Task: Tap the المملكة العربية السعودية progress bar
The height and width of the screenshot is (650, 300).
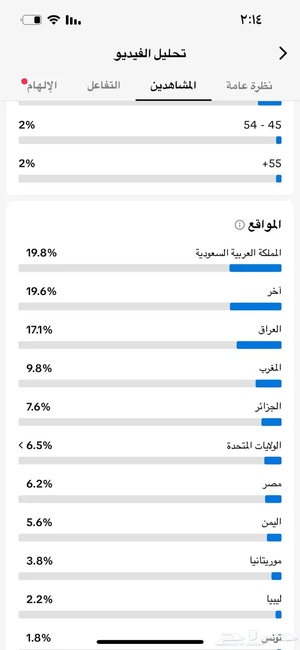Action: click(150, 268)
